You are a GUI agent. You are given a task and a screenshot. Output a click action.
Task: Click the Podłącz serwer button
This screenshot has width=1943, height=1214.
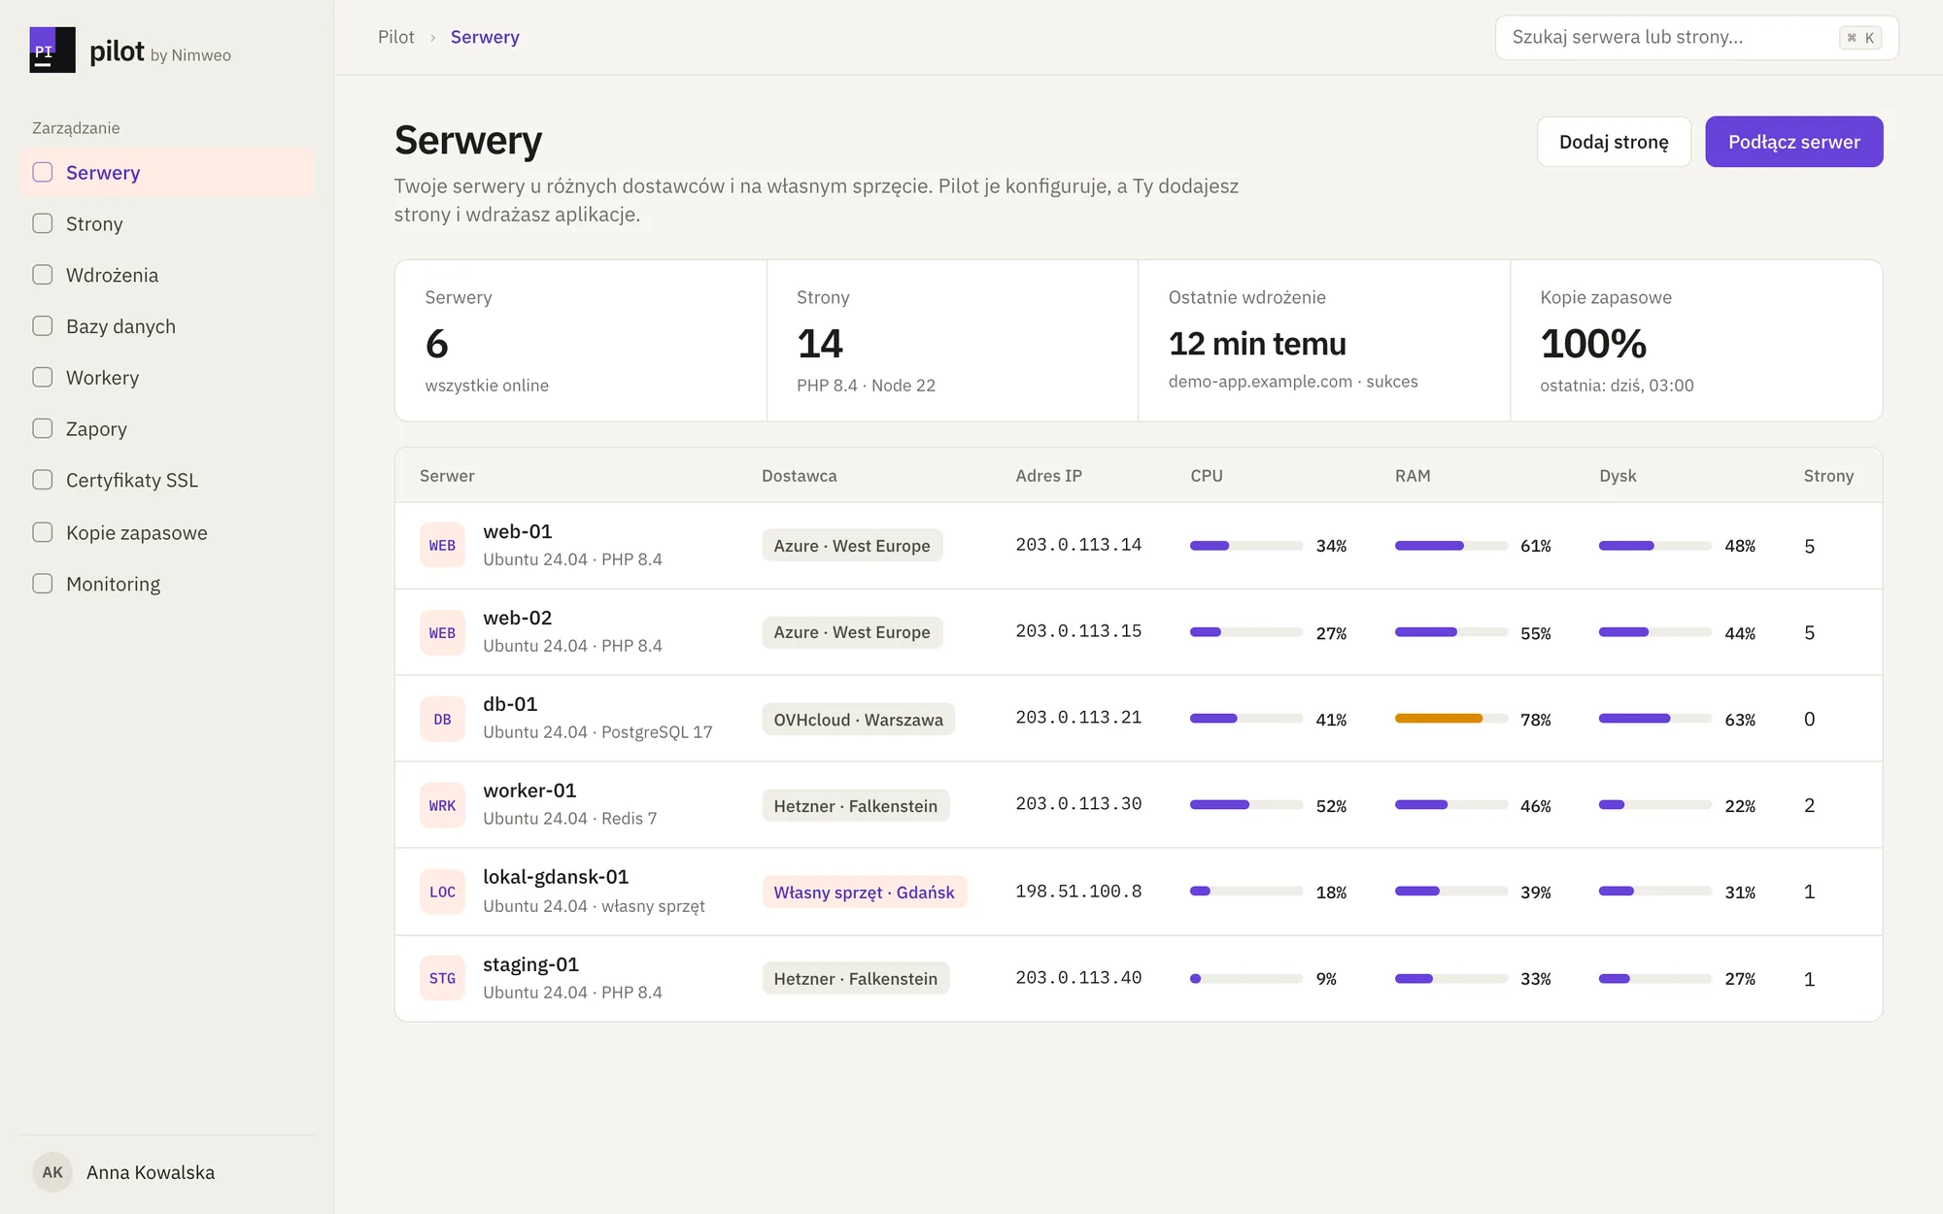1793,142
